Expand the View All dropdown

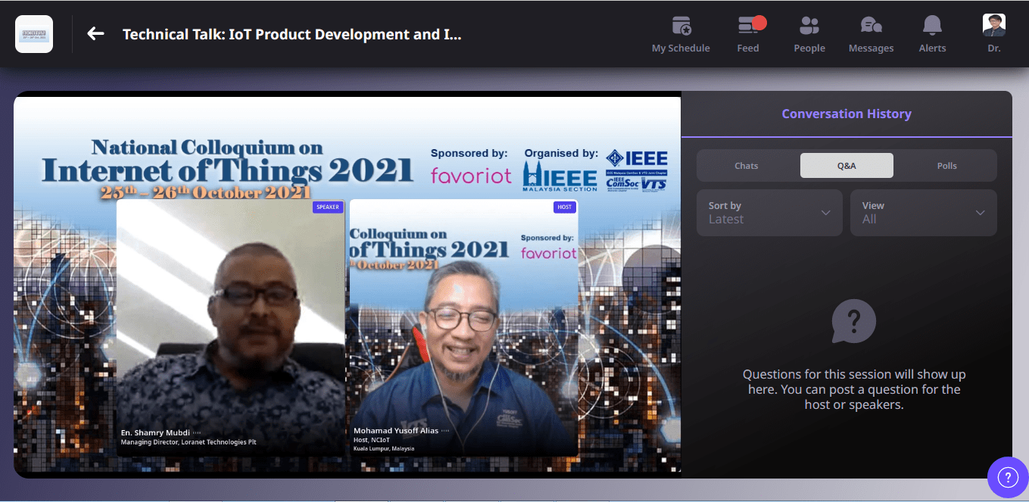924,213
